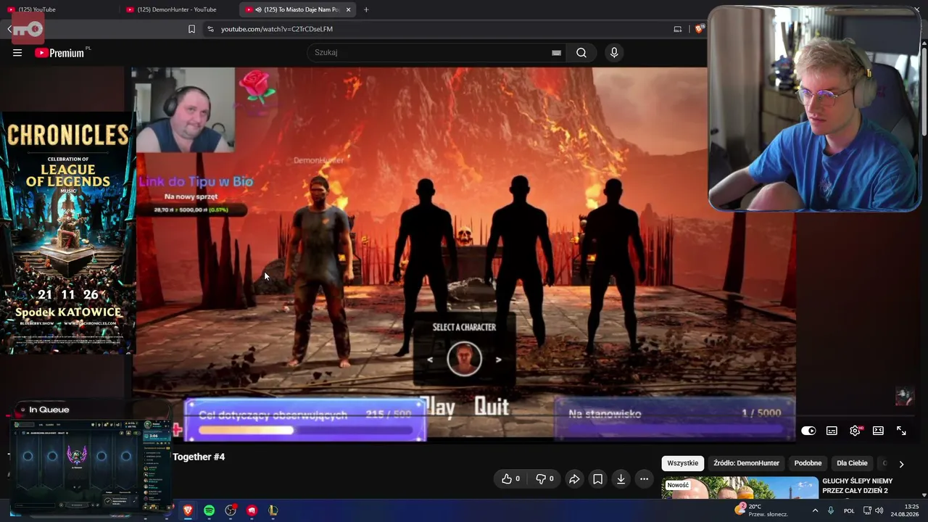Open Riot Client from the taskbar

click(252, 510)
